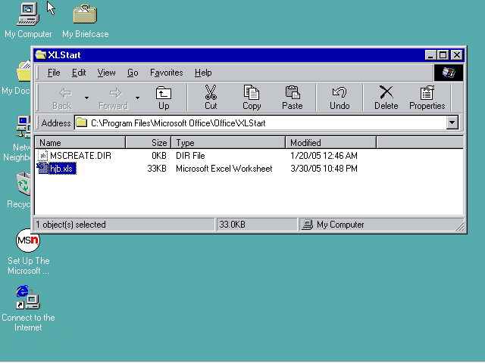Sort files by Size column
This screenshot has width=485, height=363.
point(149,143)
